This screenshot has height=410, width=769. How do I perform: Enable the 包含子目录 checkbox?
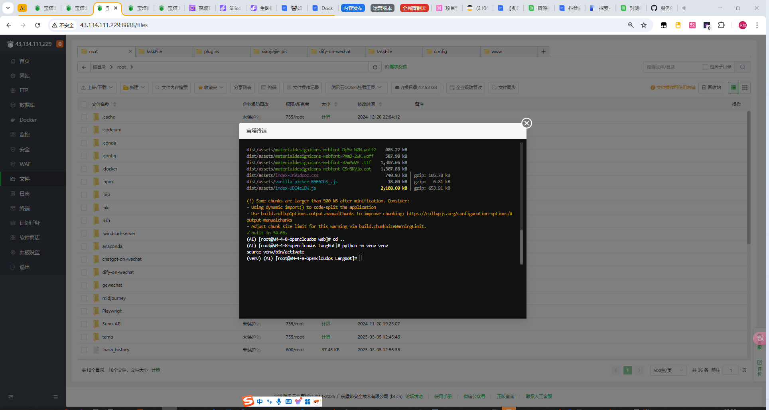coord(706,67)
